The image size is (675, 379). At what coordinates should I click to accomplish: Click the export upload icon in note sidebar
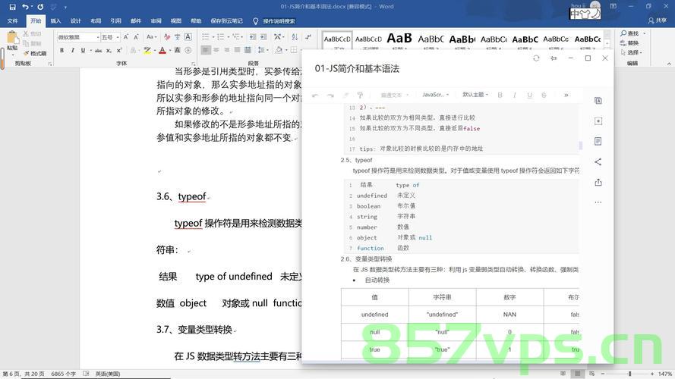598,182
